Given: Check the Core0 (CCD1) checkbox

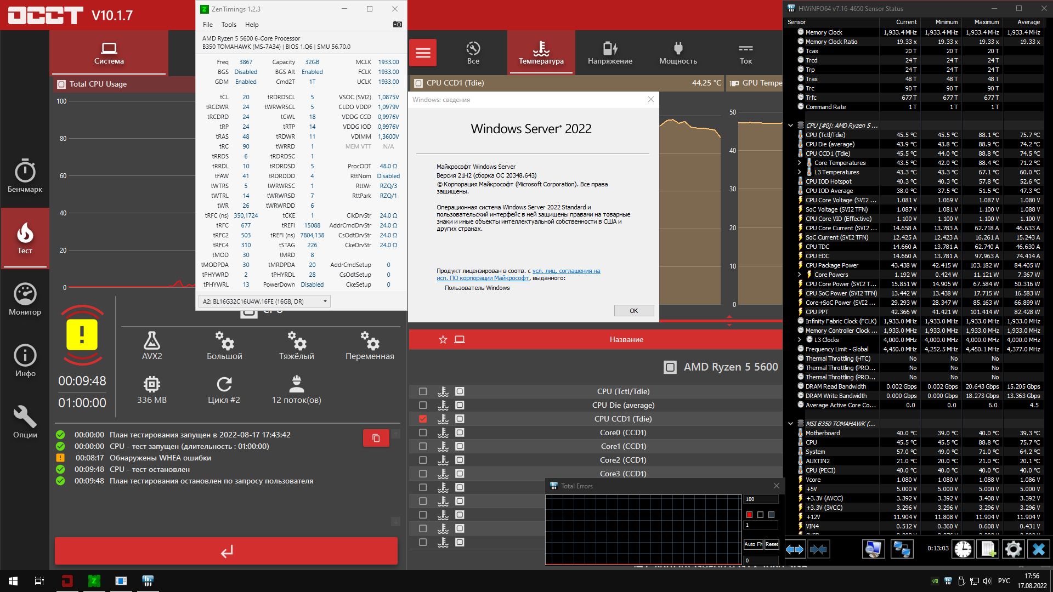Looking at the screenshot, I should 423,432.
